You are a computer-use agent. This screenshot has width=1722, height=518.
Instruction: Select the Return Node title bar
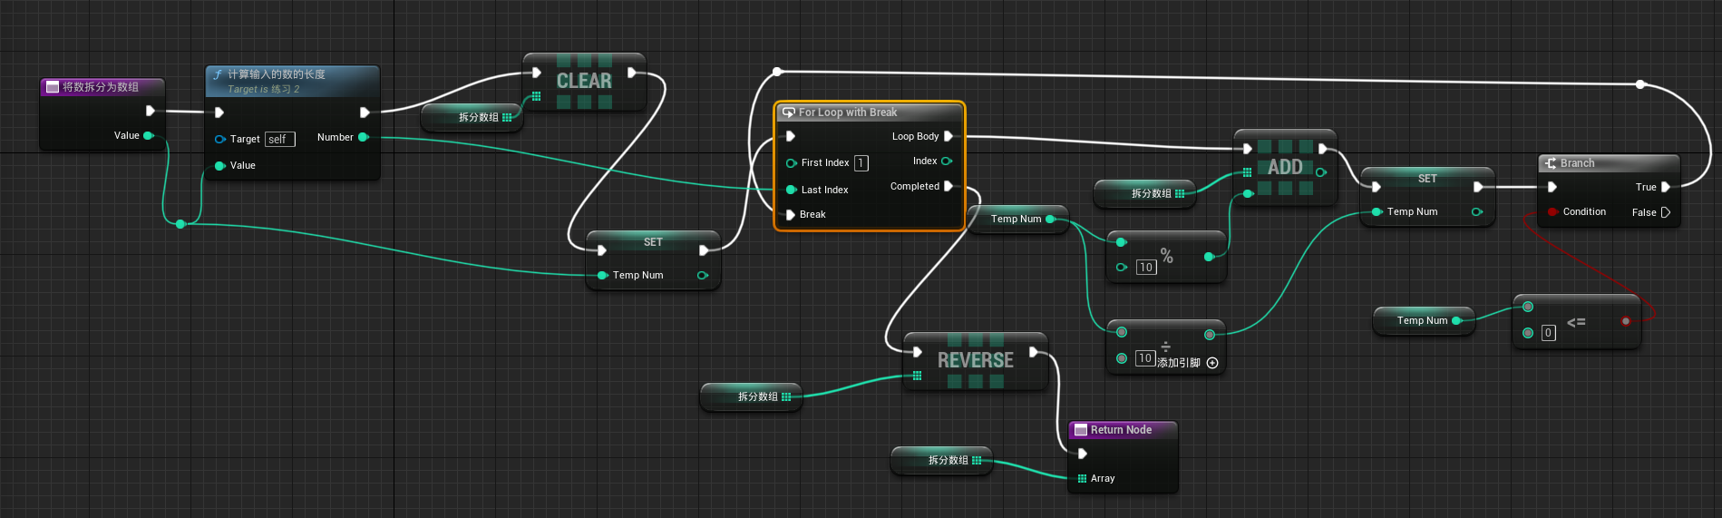[1122, 430]
